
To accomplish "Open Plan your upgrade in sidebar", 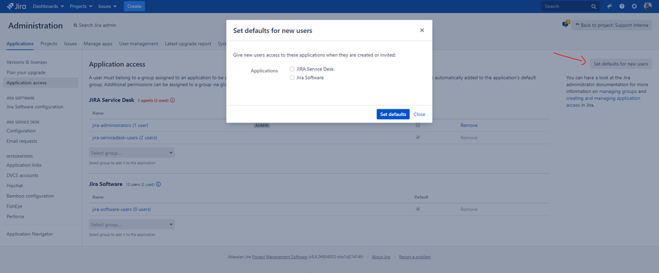I will (25, 73).
